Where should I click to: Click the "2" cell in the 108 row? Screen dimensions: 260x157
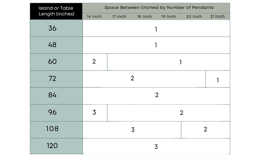point(205,129)
